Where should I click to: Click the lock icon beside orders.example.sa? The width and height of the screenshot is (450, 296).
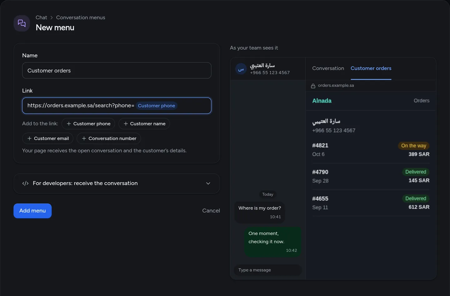click(x=313, y=86)
